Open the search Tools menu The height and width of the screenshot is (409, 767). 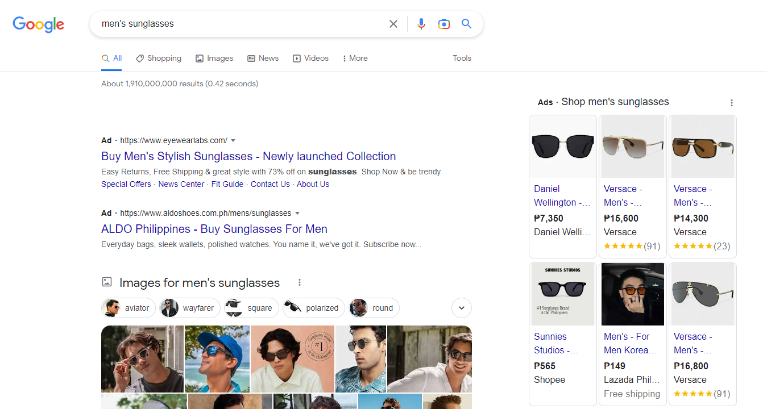tap(462, 58)
